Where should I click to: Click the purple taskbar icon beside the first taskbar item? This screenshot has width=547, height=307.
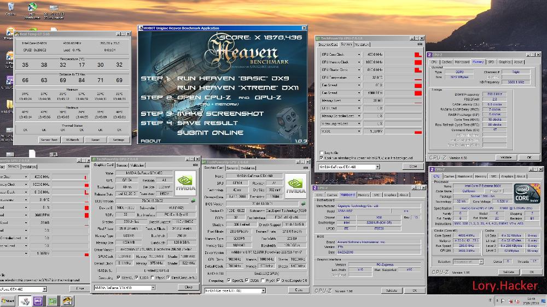[38, 301]
